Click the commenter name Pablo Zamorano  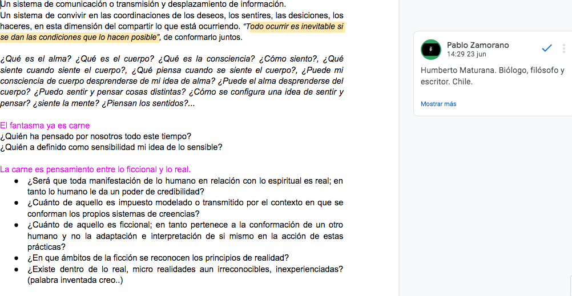[478, 45]
